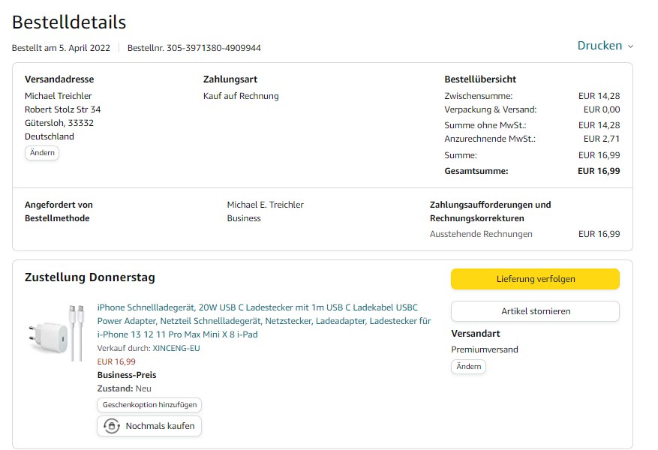Click the reorder icon inside Nochmals kaufen
The height and width of the screenshot is (450, 658).
tap(112, 426)
